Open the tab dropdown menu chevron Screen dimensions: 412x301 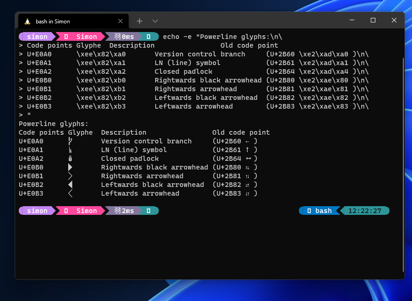(155, 21)
